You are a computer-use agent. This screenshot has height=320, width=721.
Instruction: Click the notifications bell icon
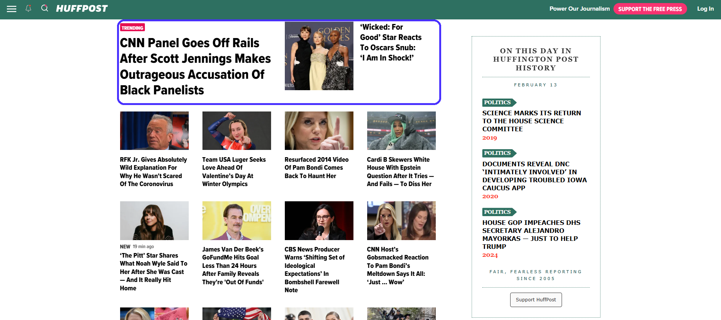pos(28,8)
